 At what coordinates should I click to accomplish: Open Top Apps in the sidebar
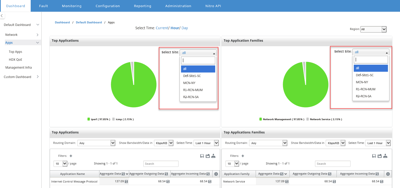(x=15, y=52)
